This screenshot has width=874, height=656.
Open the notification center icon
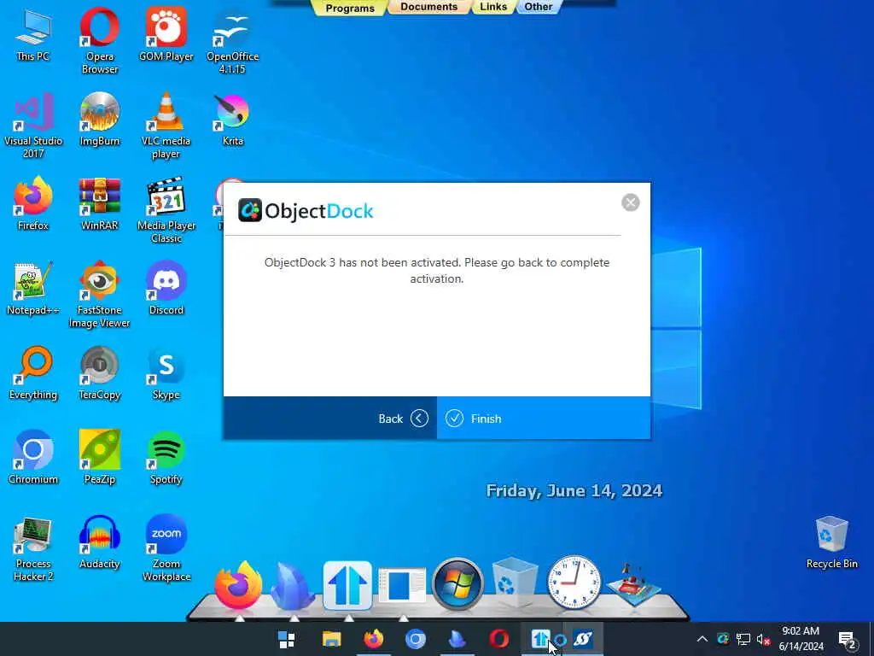(x=847, y=640)
